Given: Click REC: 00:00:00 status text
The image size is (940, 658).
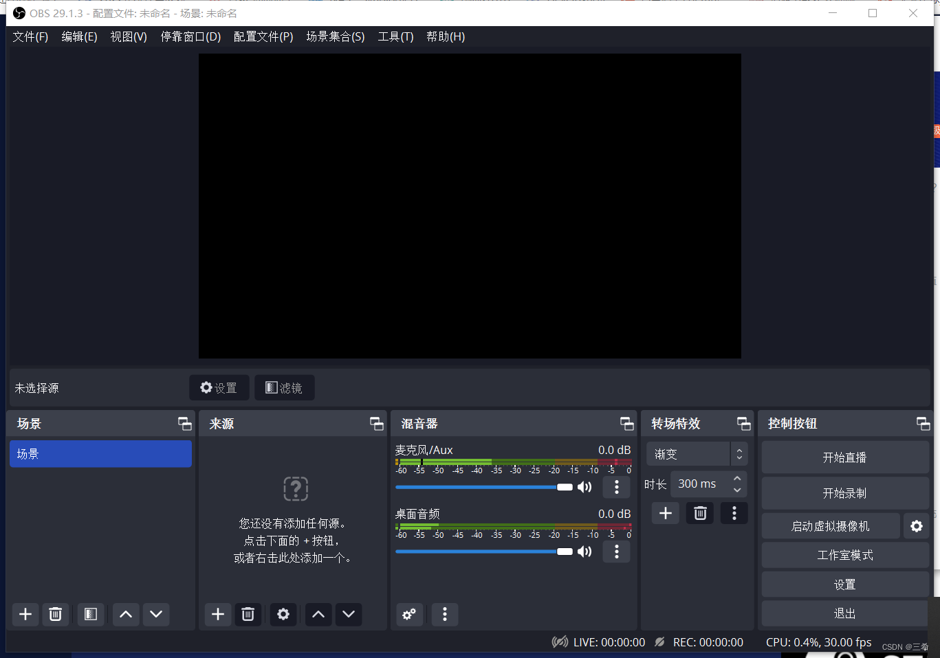Looking at the screenshot, I should [708, 642].
